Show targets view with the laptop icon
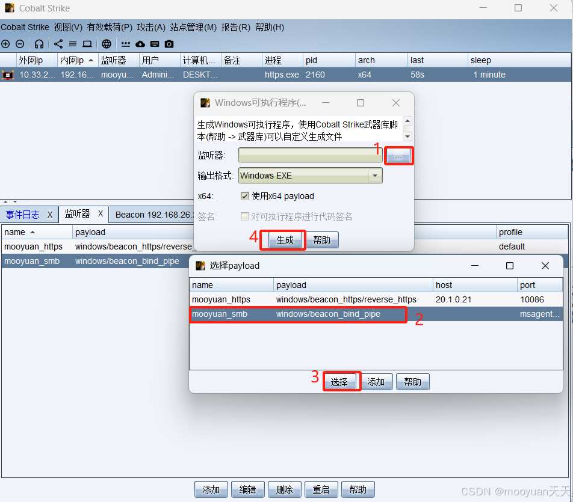 [x=87, y=44]
